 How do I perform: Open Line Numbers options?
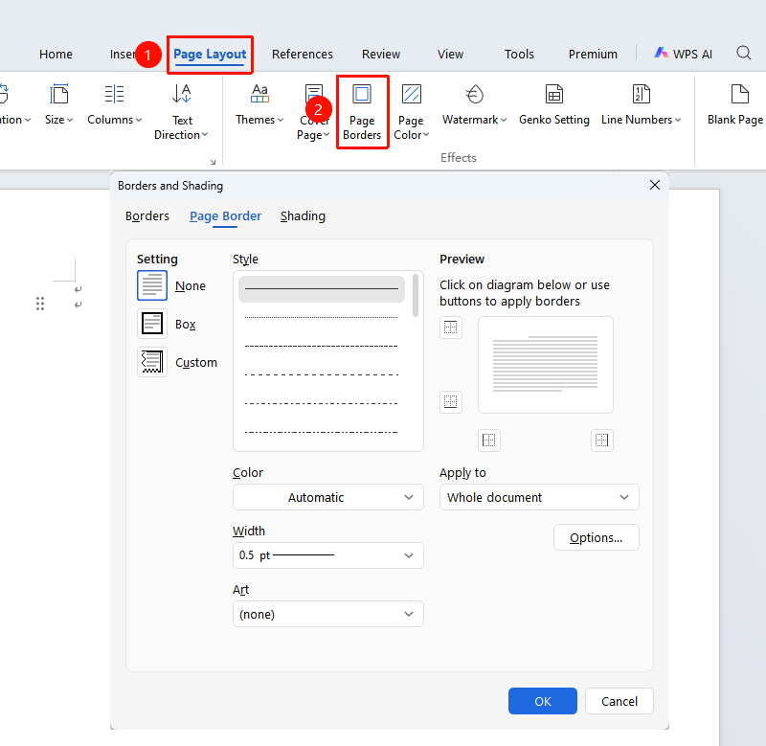tap(641, 105)
